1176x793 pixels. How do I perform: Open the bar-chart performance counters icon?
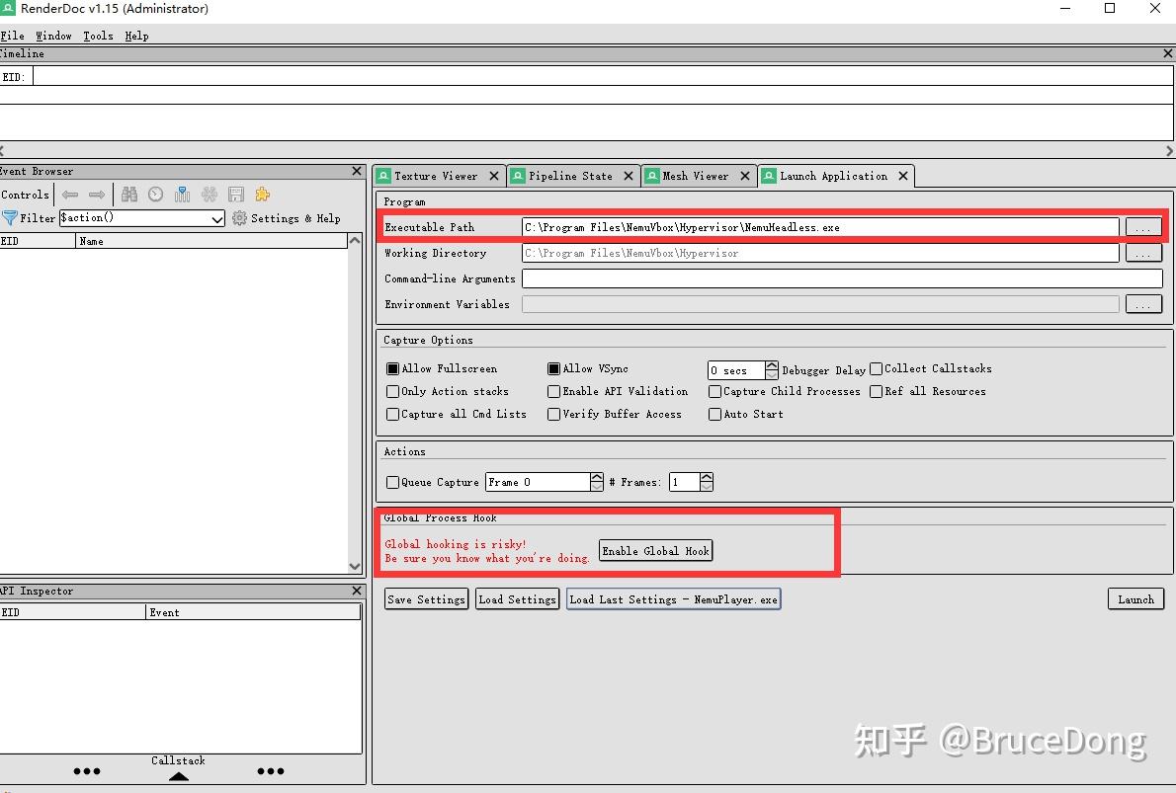pos(182,195)
